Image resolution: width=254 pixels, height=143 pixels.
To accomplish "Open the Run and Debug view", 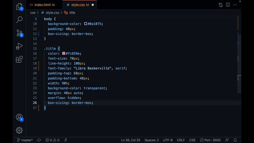I will point(19,46).
